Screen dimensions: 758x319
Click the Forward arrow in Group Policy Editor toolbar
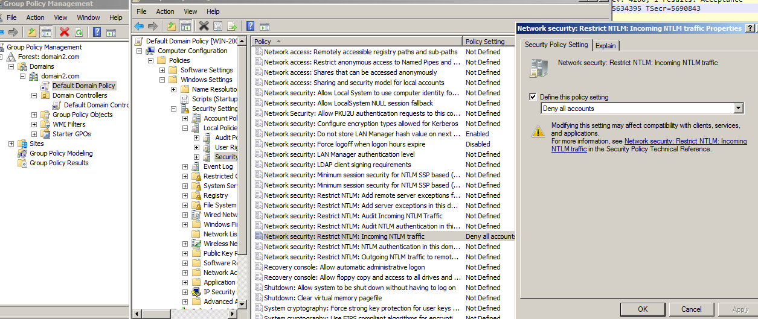(153, 26)
